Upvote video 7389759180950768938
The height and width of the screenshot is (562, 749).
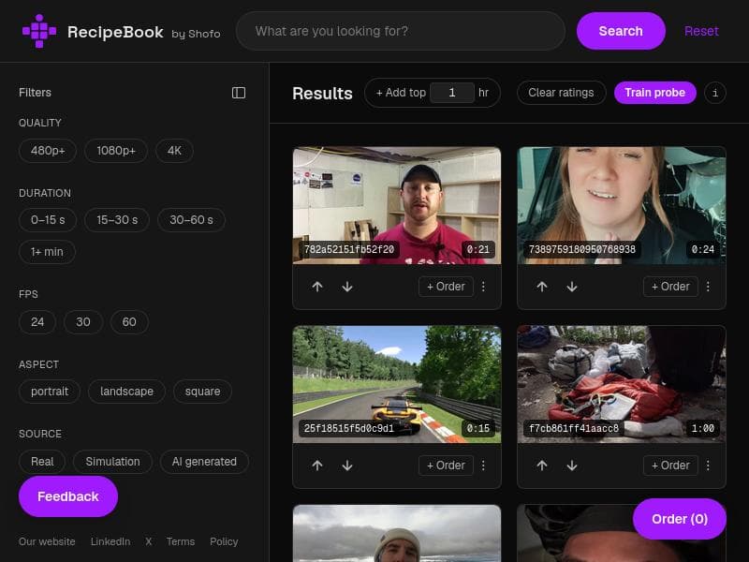point(542,287)
